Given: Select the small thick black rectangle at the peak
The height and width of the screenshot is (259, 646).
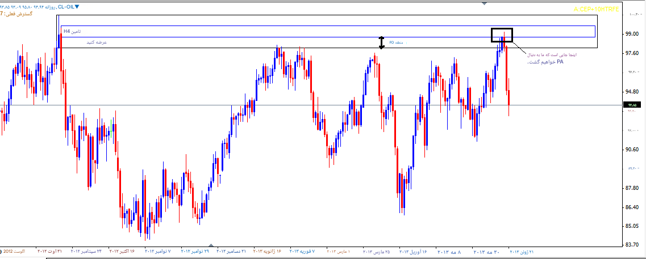Looking at the screenshot, I should [x=502, y=35].
